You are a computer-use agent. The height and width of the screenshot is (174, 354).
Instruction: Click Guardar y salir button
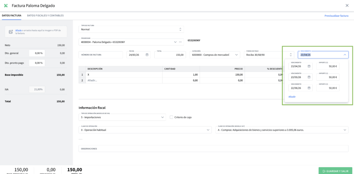(x=335, y=171)
